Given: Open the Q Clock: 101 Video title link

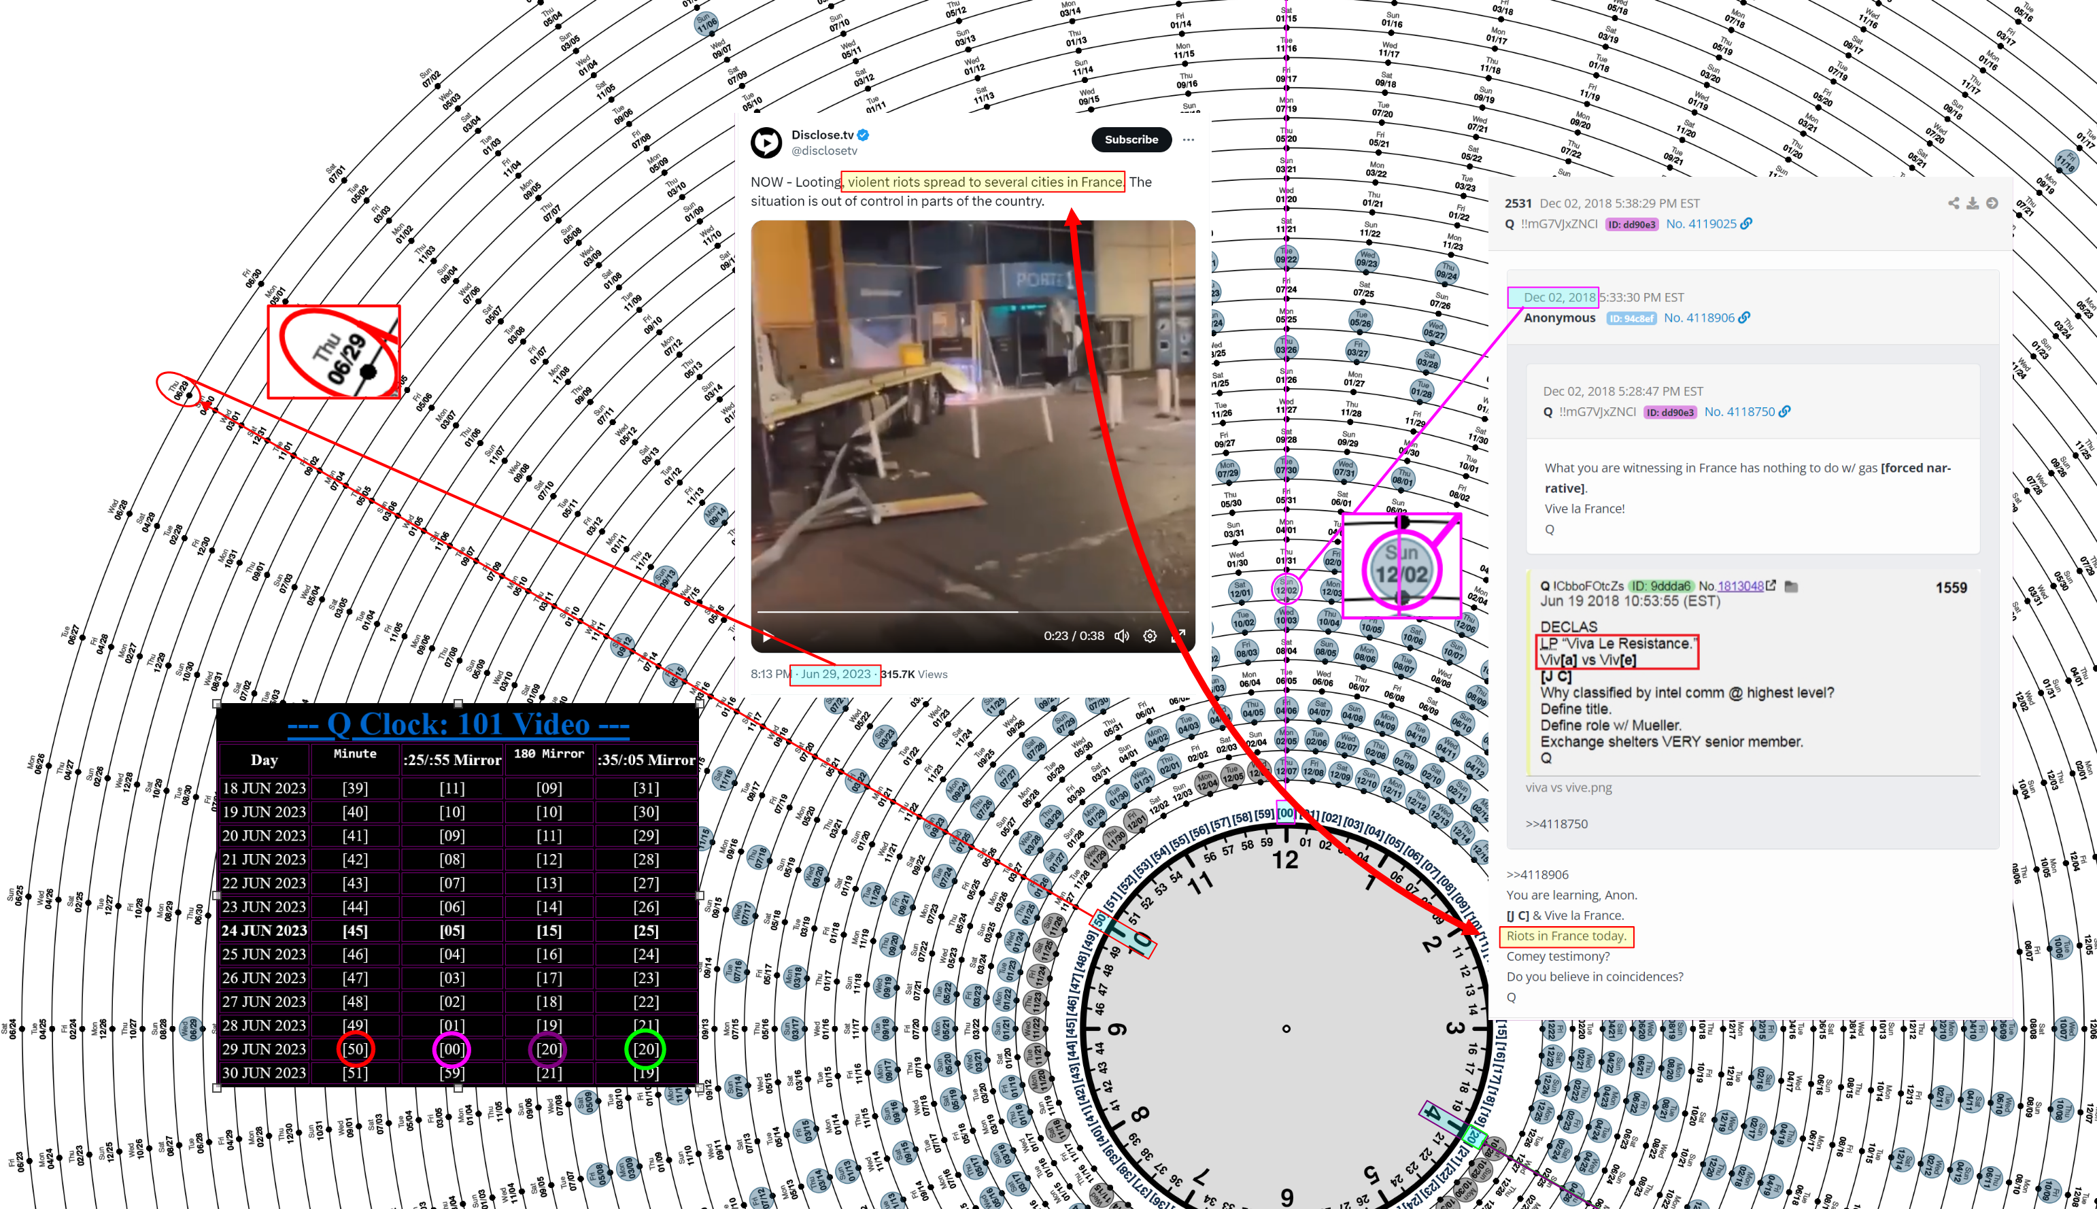Looking at the screenshot, I should point(458,725).
